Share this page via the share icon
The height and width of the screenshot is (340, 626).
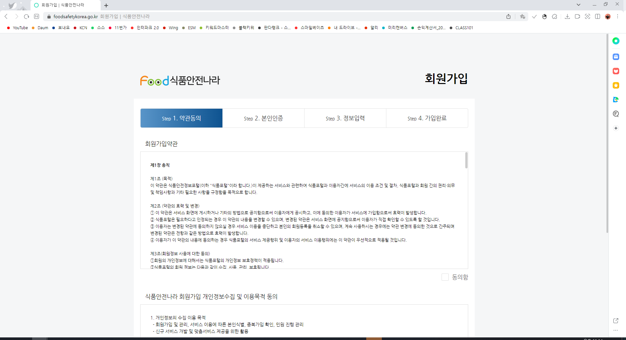tap(508, 17)
